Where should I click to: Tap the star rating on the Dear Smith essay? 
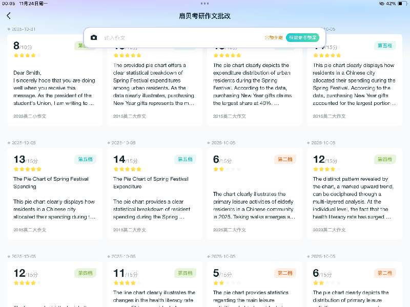[x=25, y=55]
